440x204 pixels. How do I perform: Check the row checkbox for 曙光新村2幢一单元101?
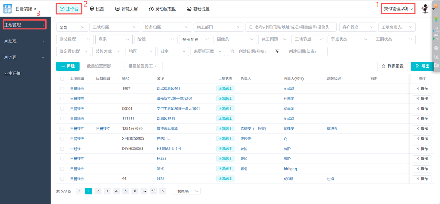coord(62,99)
